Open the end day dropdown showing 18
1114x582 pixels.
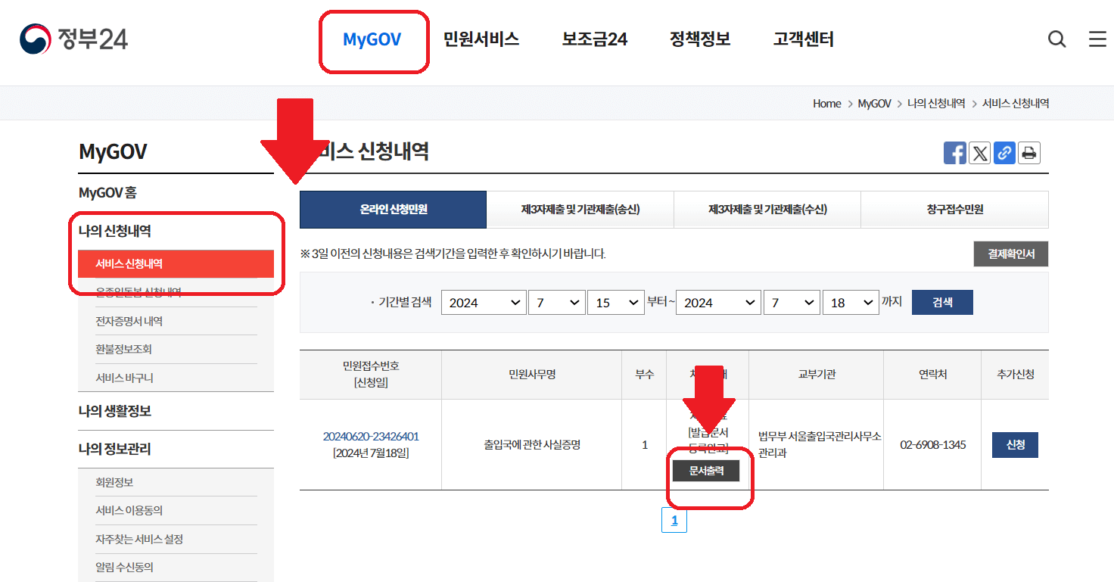point(851,302)
